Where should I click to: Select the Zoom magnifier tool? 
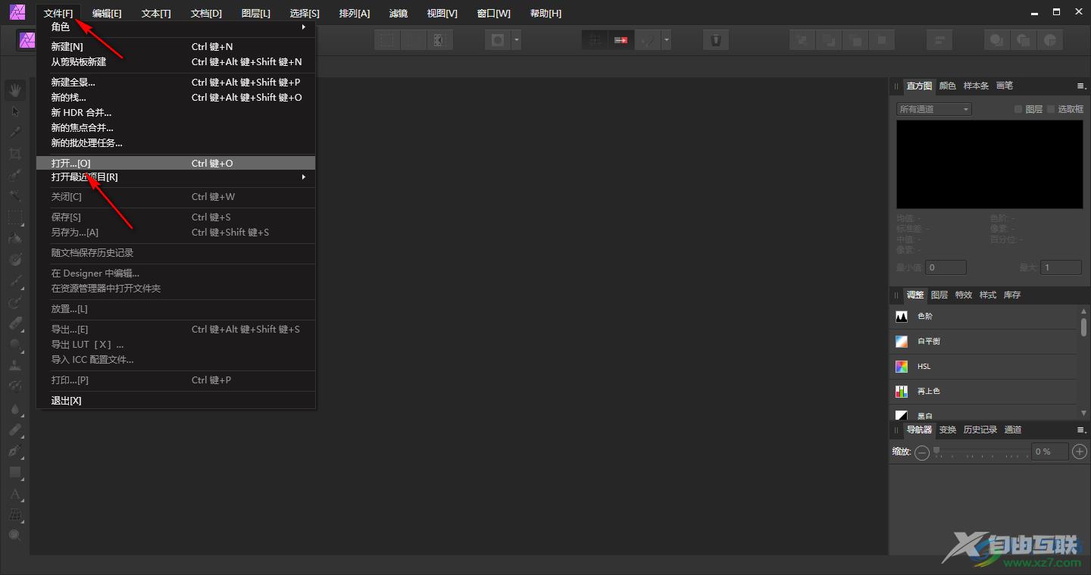[x=15, y=536]
